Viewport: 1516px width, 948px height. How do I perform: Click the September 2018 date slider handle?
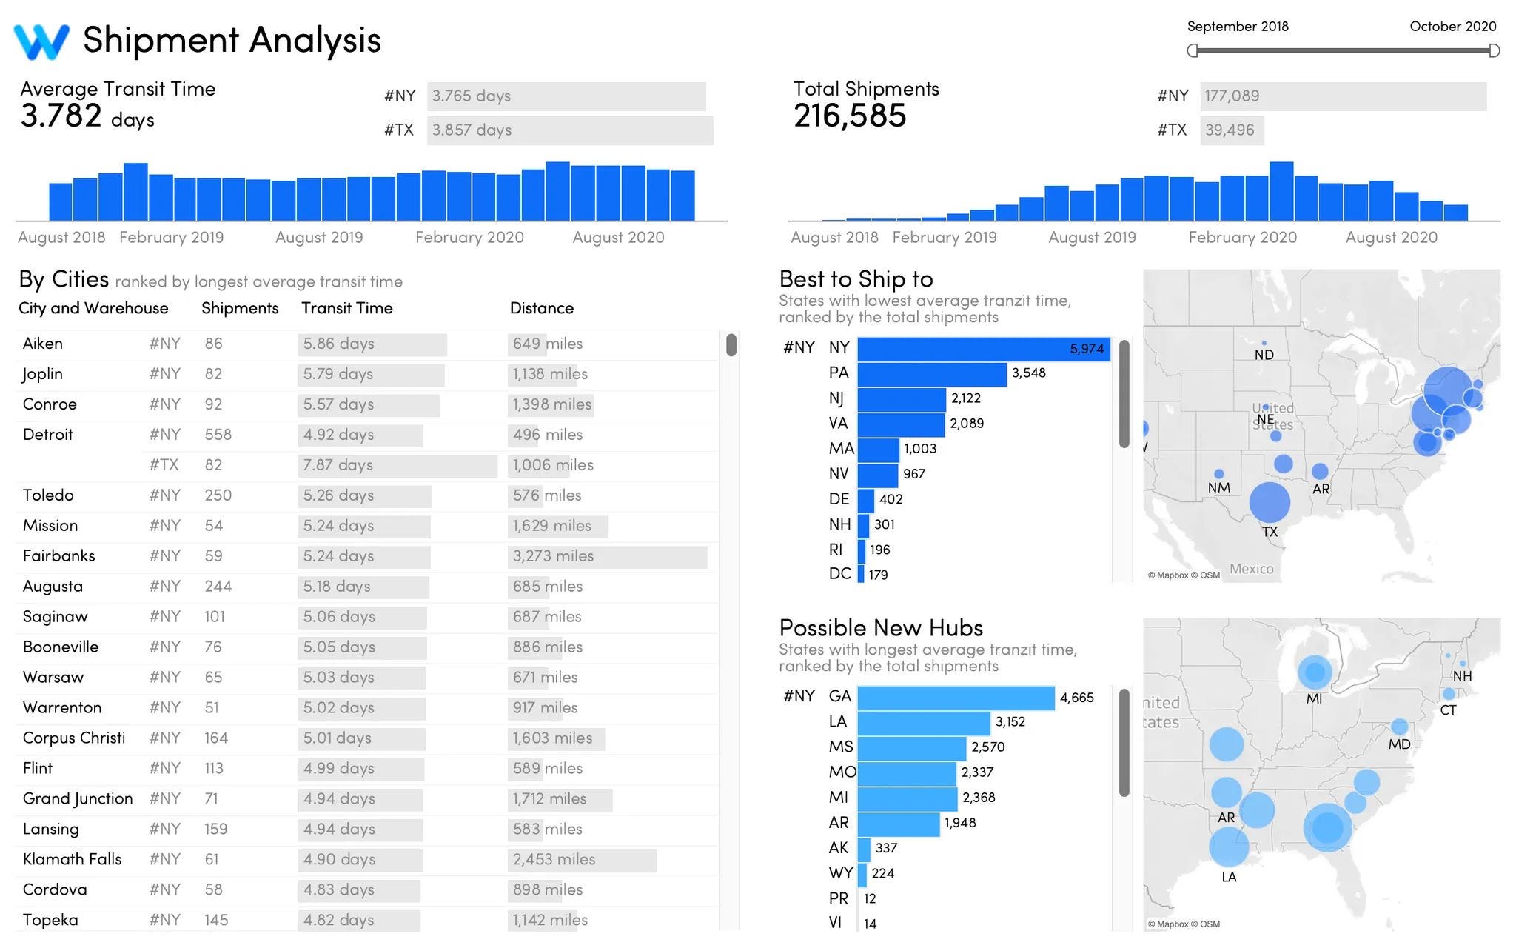pyautogui.click(x=1192, y=50)
